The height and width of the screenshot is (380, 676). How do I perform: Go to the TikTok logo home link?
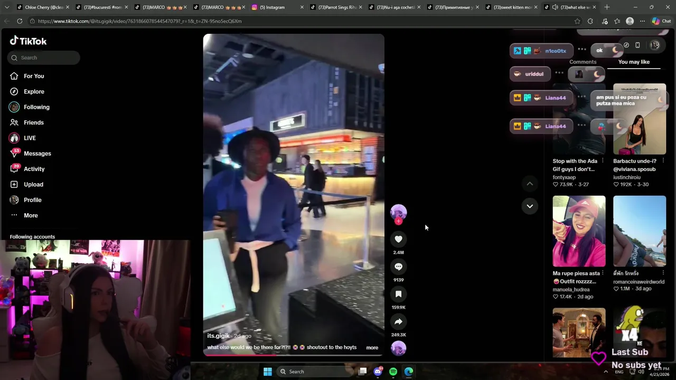point(29,41)
